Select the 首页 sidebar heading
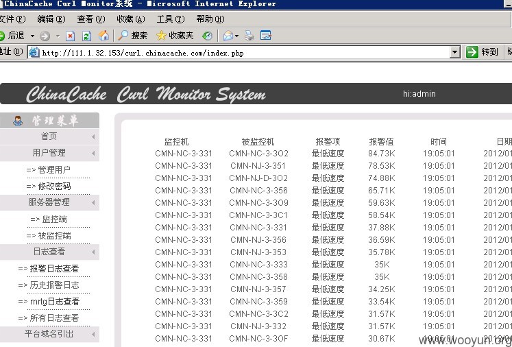Image resolution: width=512 pixels, height=347 pixels. tap(49, 136)
